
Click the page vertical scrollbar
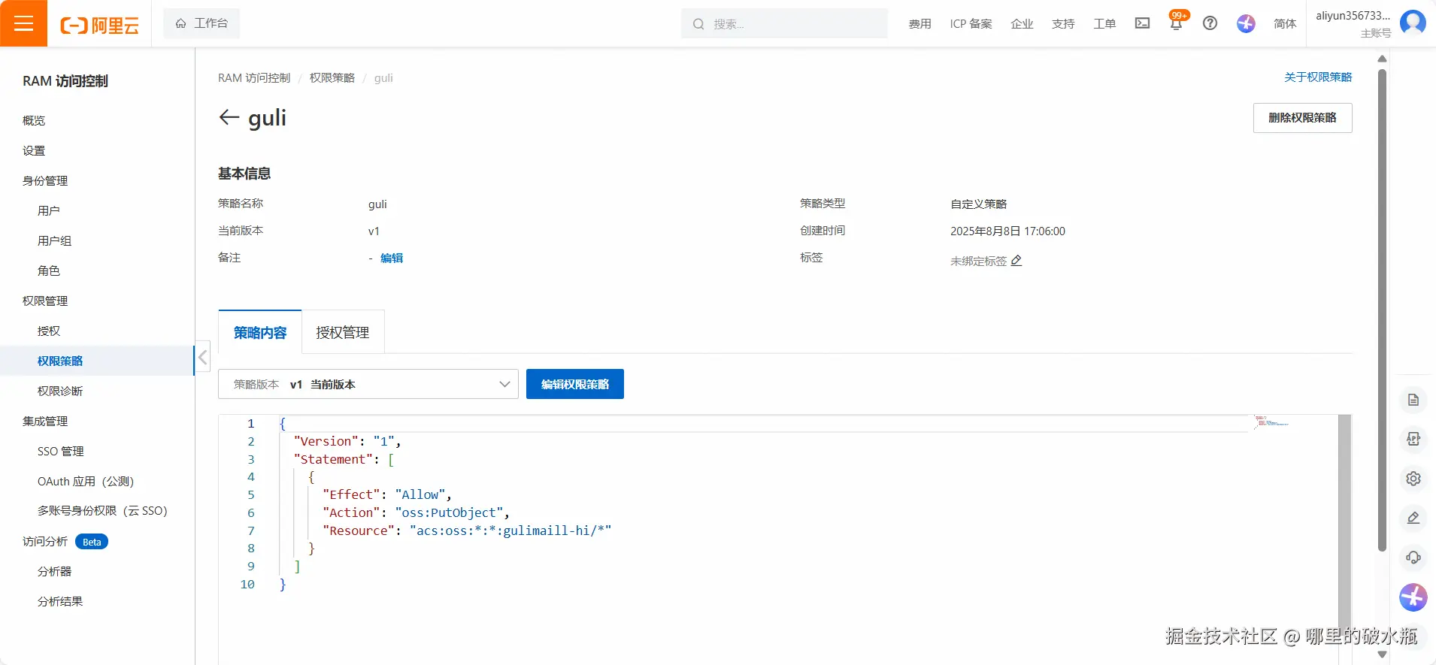[1382, 310]
